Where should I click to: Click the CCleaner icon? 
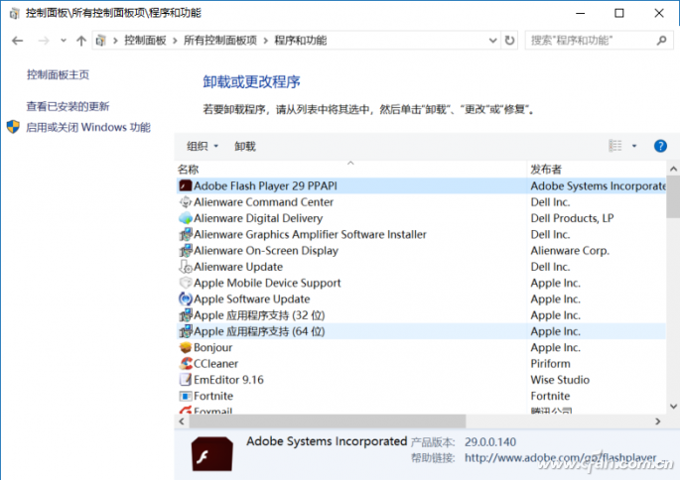tap(186, 363)
